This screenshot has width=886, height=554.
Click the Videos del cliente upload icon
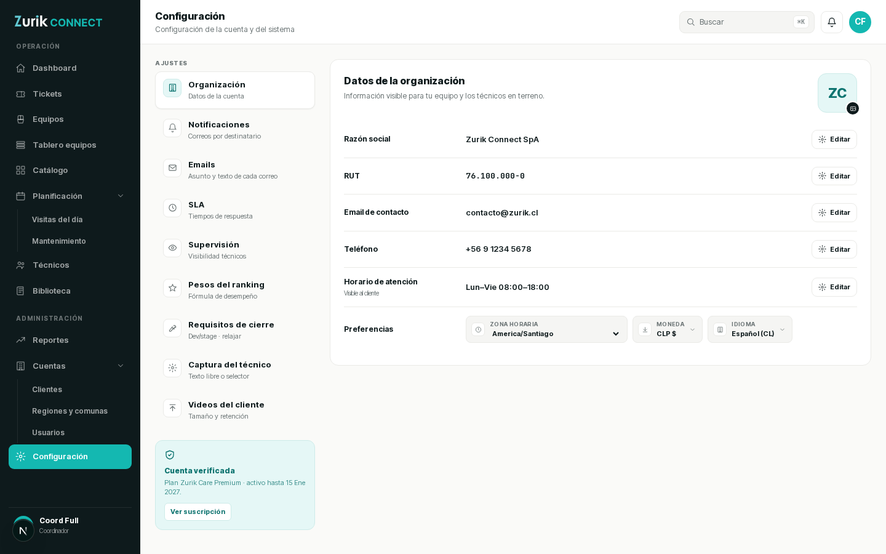pos(172,408)
